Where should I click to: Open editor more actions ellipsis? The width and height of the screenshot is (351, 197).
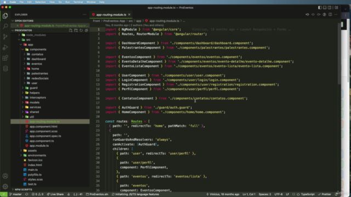(336, 15)
